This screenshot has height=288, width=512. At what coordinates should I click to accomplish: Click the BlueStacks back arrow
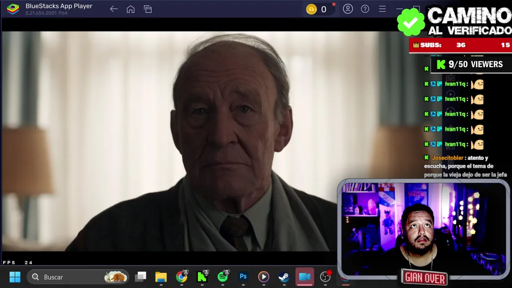point(114,9)
